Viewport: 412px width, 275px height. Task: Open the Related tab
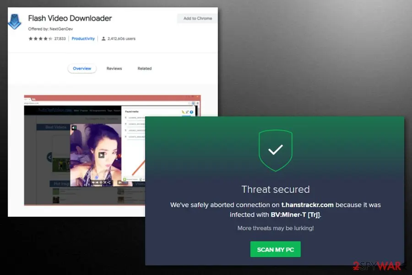145,68
